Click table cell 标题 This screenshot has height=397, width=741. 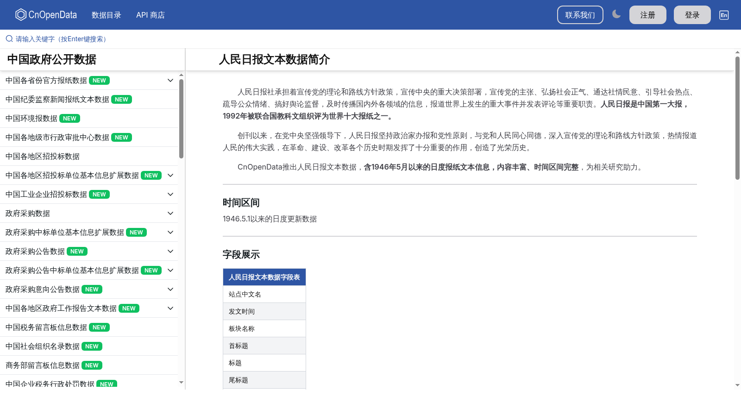pyautogui.click(x=264, y=363)
